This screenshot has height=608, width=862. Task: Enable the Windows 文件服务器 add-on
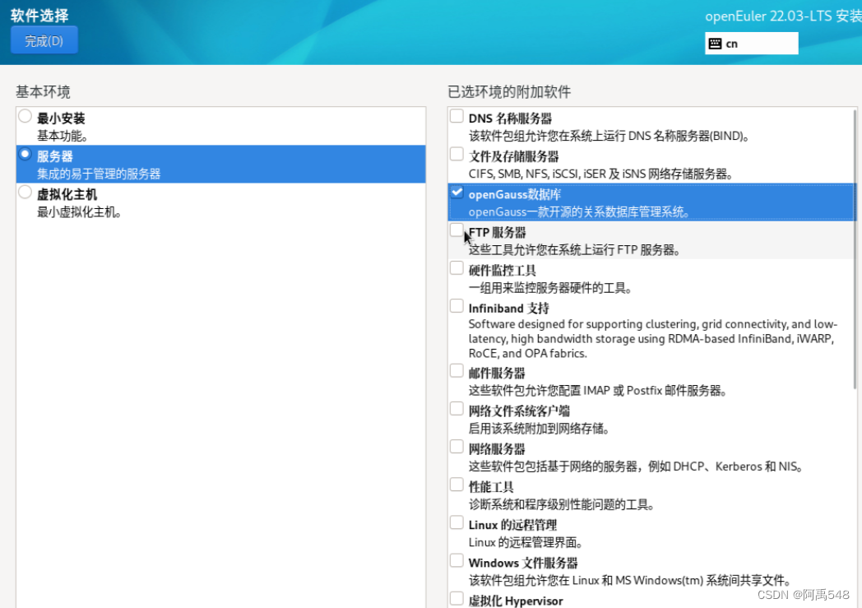coord(456,560)
